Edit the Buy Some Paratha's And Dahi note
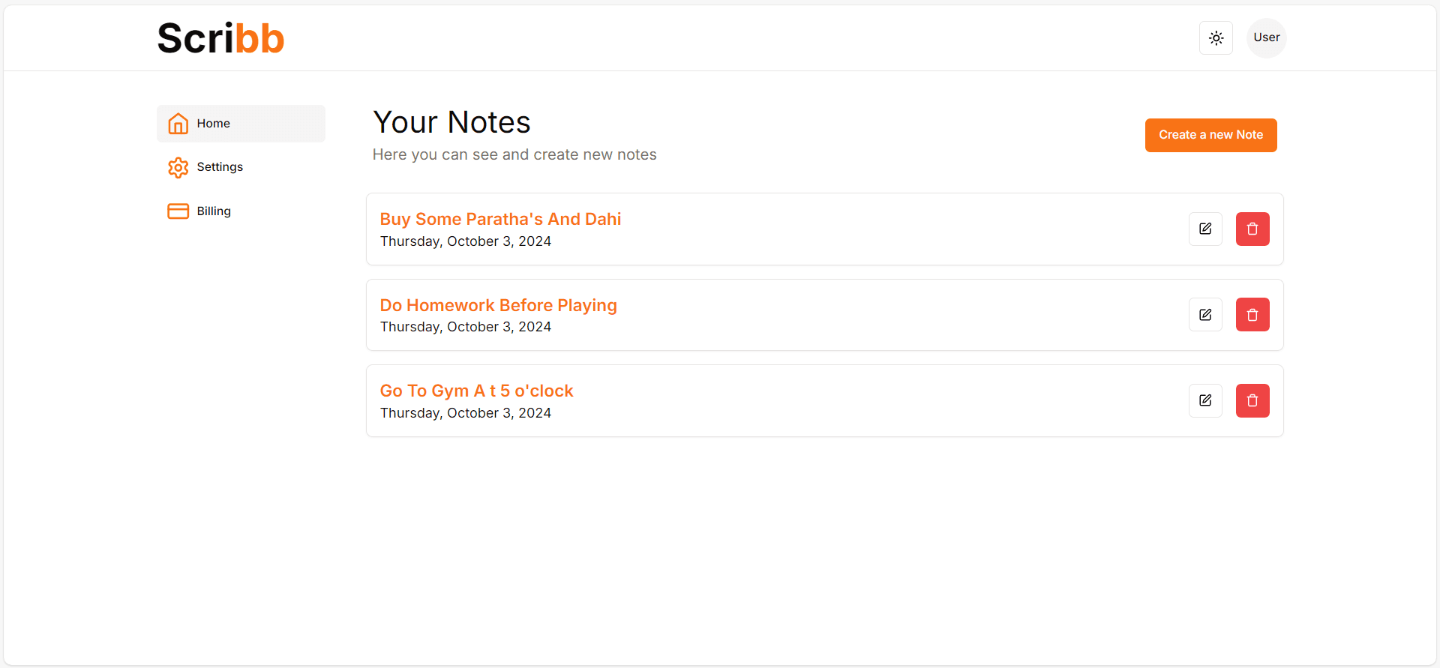The width and height of the screenshot is (1440, 668). coord(1205,229)
